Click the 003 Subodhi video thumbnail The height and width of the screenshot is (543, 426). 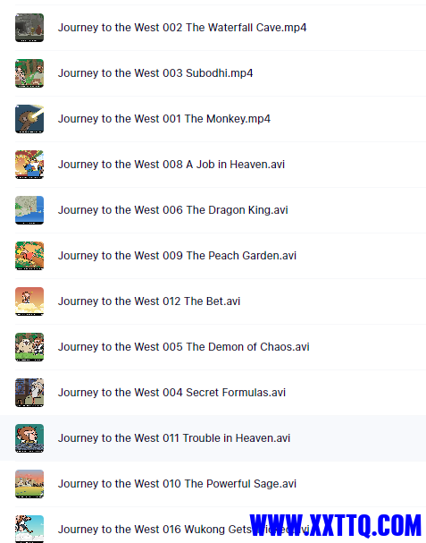pos(29,73)
